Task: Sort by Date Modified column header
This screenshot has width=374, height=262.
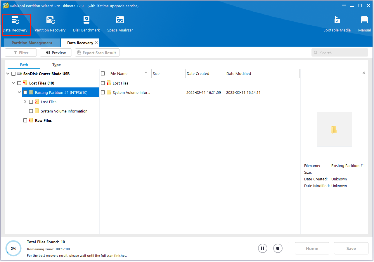Action: coord(262,73)
